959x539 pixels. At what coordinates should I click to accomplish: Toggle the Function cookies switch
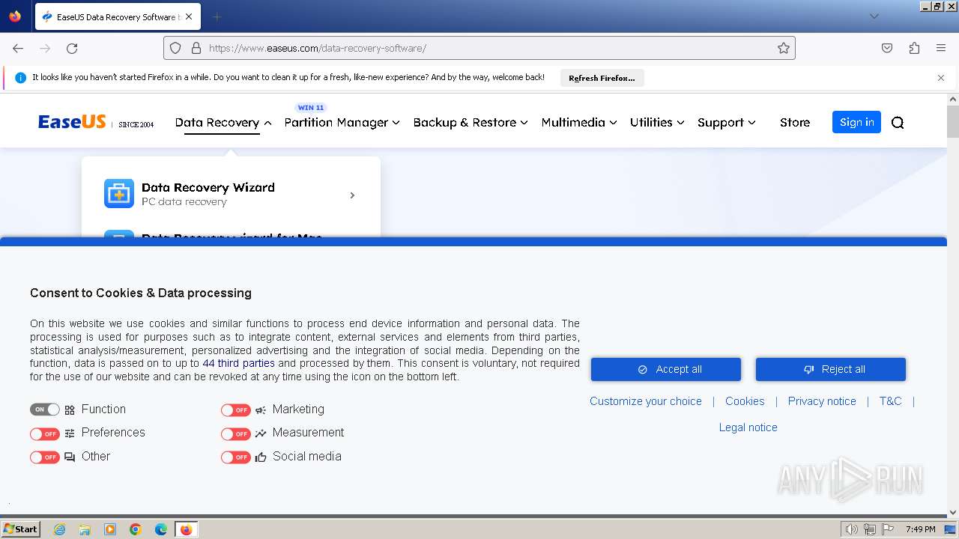(45, 409)
